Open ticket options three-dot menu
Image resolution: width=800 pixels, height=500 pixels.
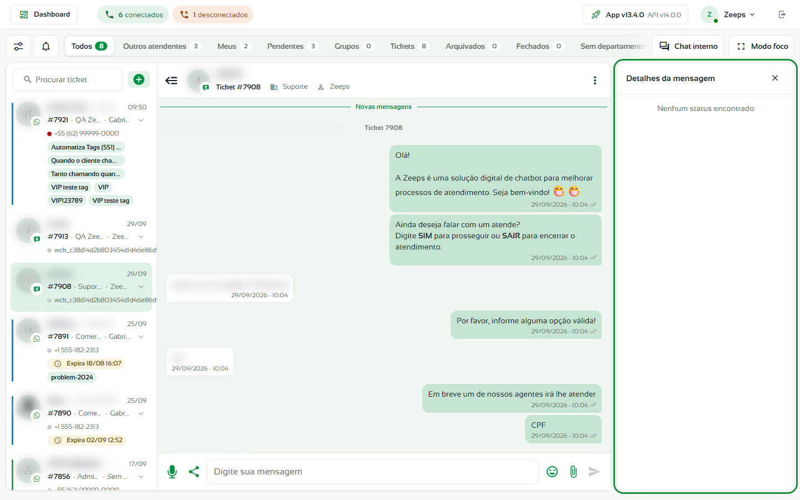(x=595, y=81)
